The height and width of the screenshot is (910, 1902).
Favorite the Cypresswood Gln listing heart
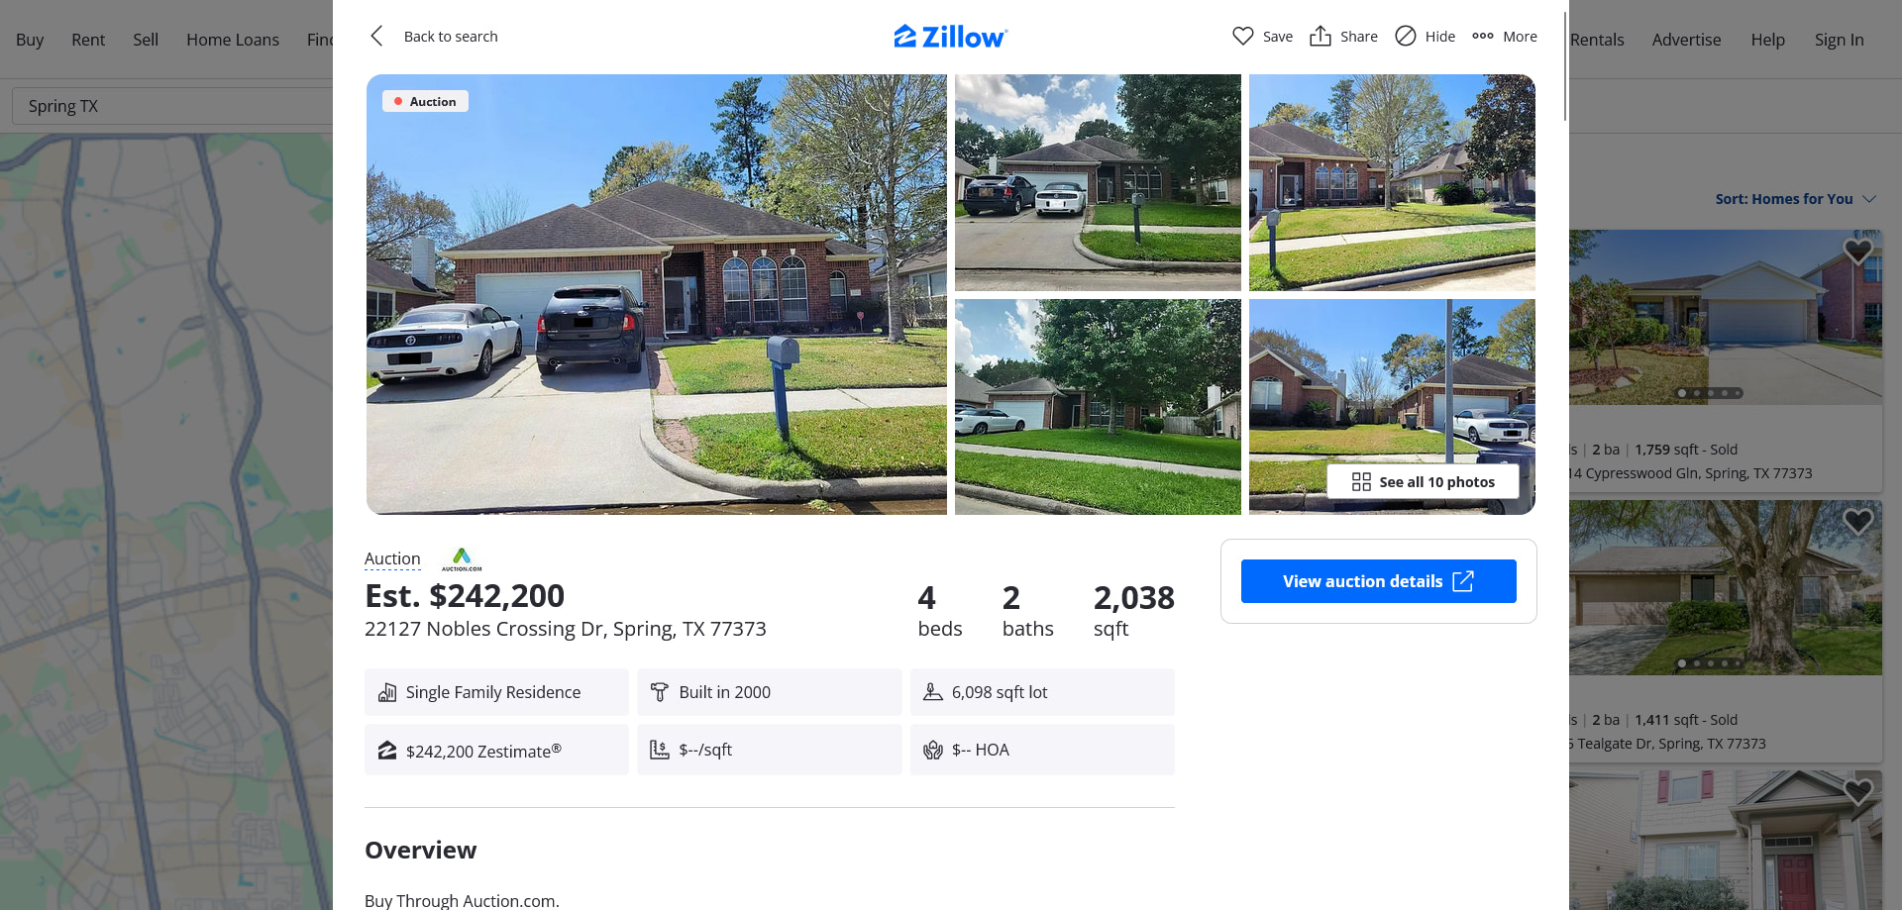[1857, 252]
